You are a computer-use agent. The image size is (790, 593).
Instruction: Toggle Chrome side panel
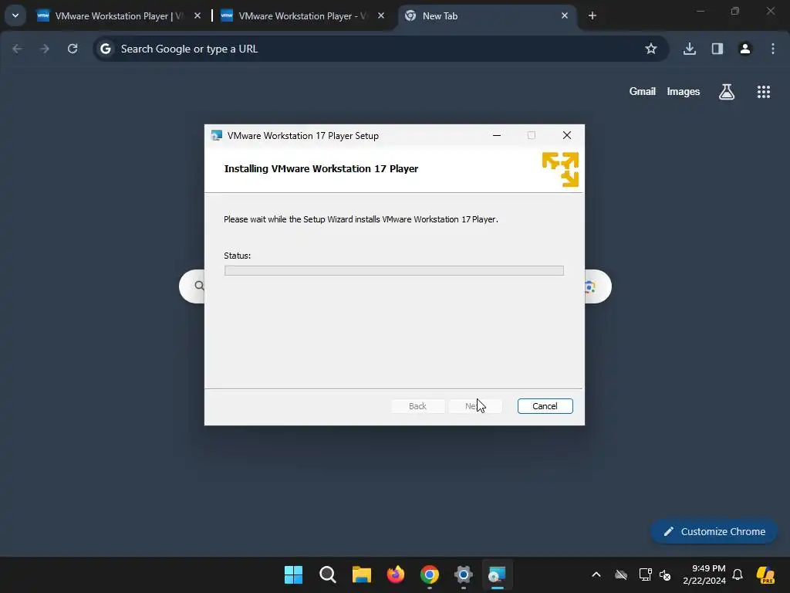pos(717,49)
